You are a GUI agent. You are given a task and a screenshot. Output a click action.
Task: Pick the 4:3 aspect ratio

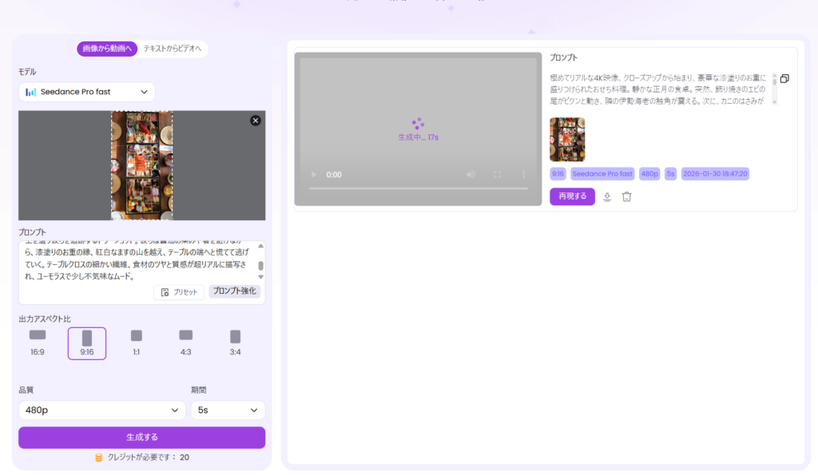tap(185, 342)
